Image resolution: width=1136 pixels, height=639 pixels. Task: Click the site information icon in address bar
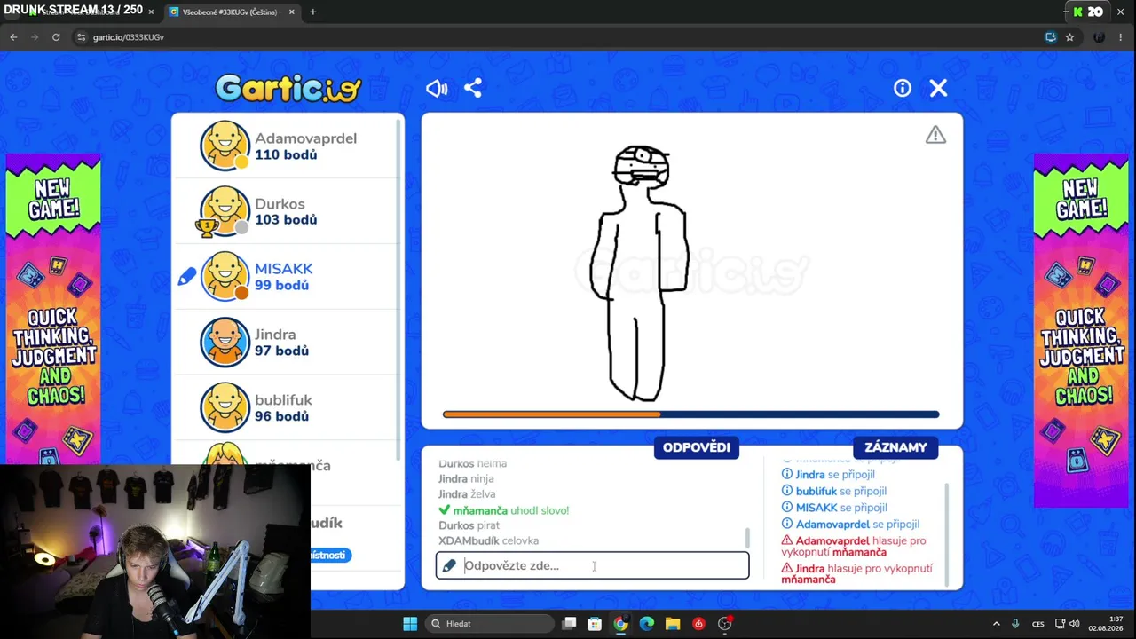click(x=82, y=37)
